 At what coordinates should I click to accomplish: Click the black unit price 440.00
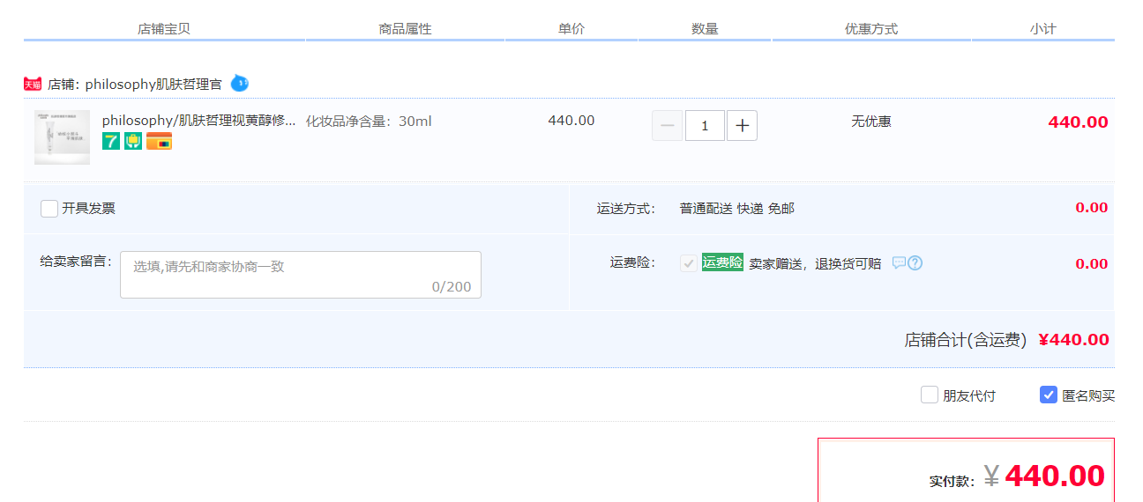571,121
